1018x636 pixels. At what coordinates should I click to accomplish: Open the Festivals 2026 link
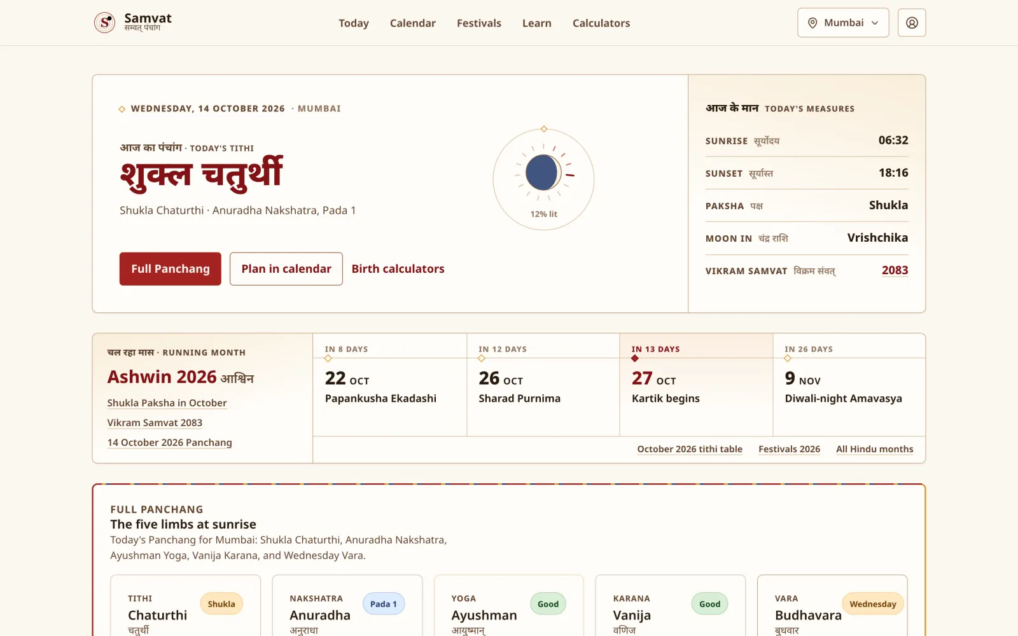789,449
